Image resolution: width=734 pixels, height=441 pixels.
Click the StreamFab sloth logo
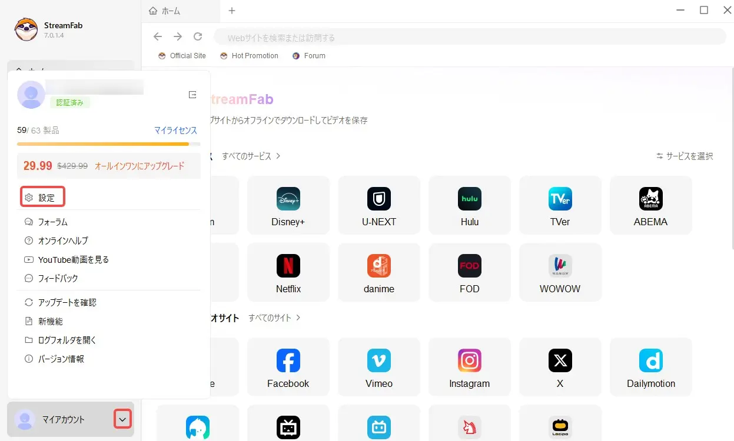26,29
